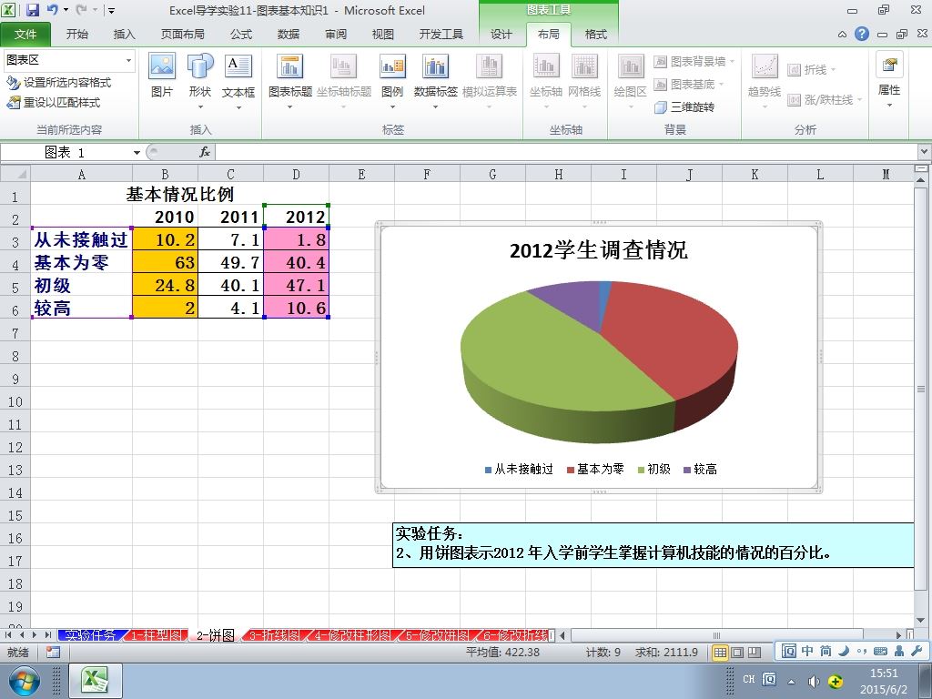Screen dimensions: 932x699
Task: Switch to Normal view in status bar
Action: coord(720,653)
